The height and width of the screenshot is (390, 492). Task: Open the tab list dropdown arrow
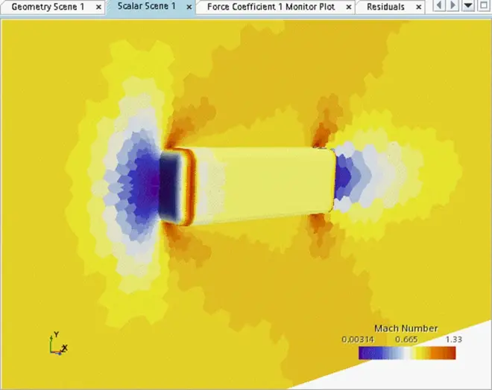pos(468,5)
